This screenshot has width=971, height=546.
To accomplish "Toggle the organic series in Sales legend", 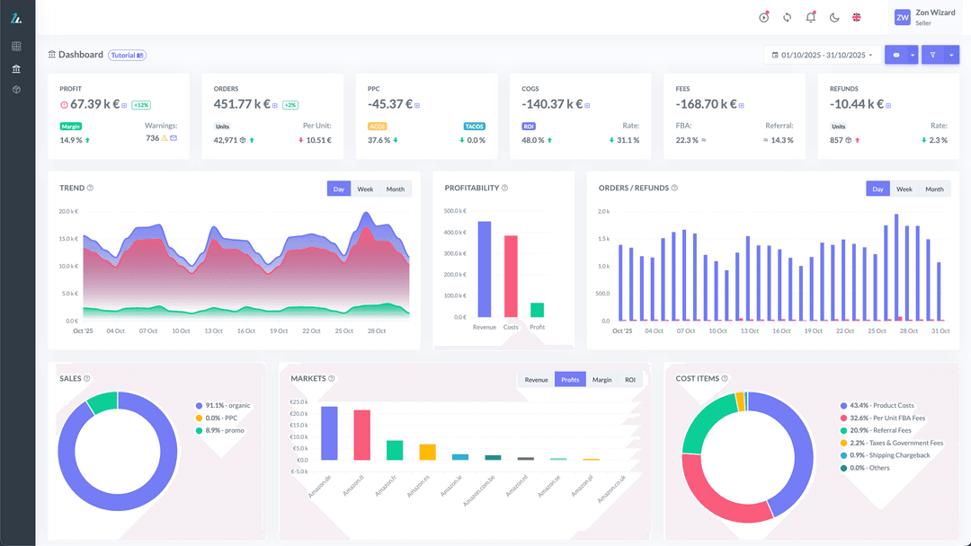I will (223, 406).
